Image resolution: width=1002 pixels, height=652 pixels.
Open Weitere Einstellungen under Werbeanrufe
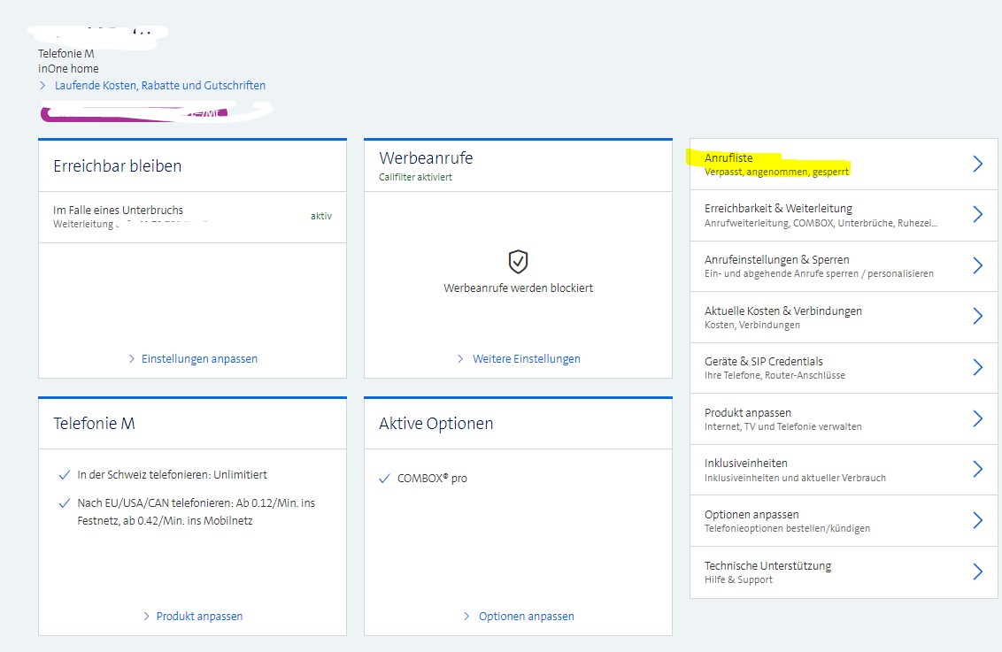pos(526,359)
